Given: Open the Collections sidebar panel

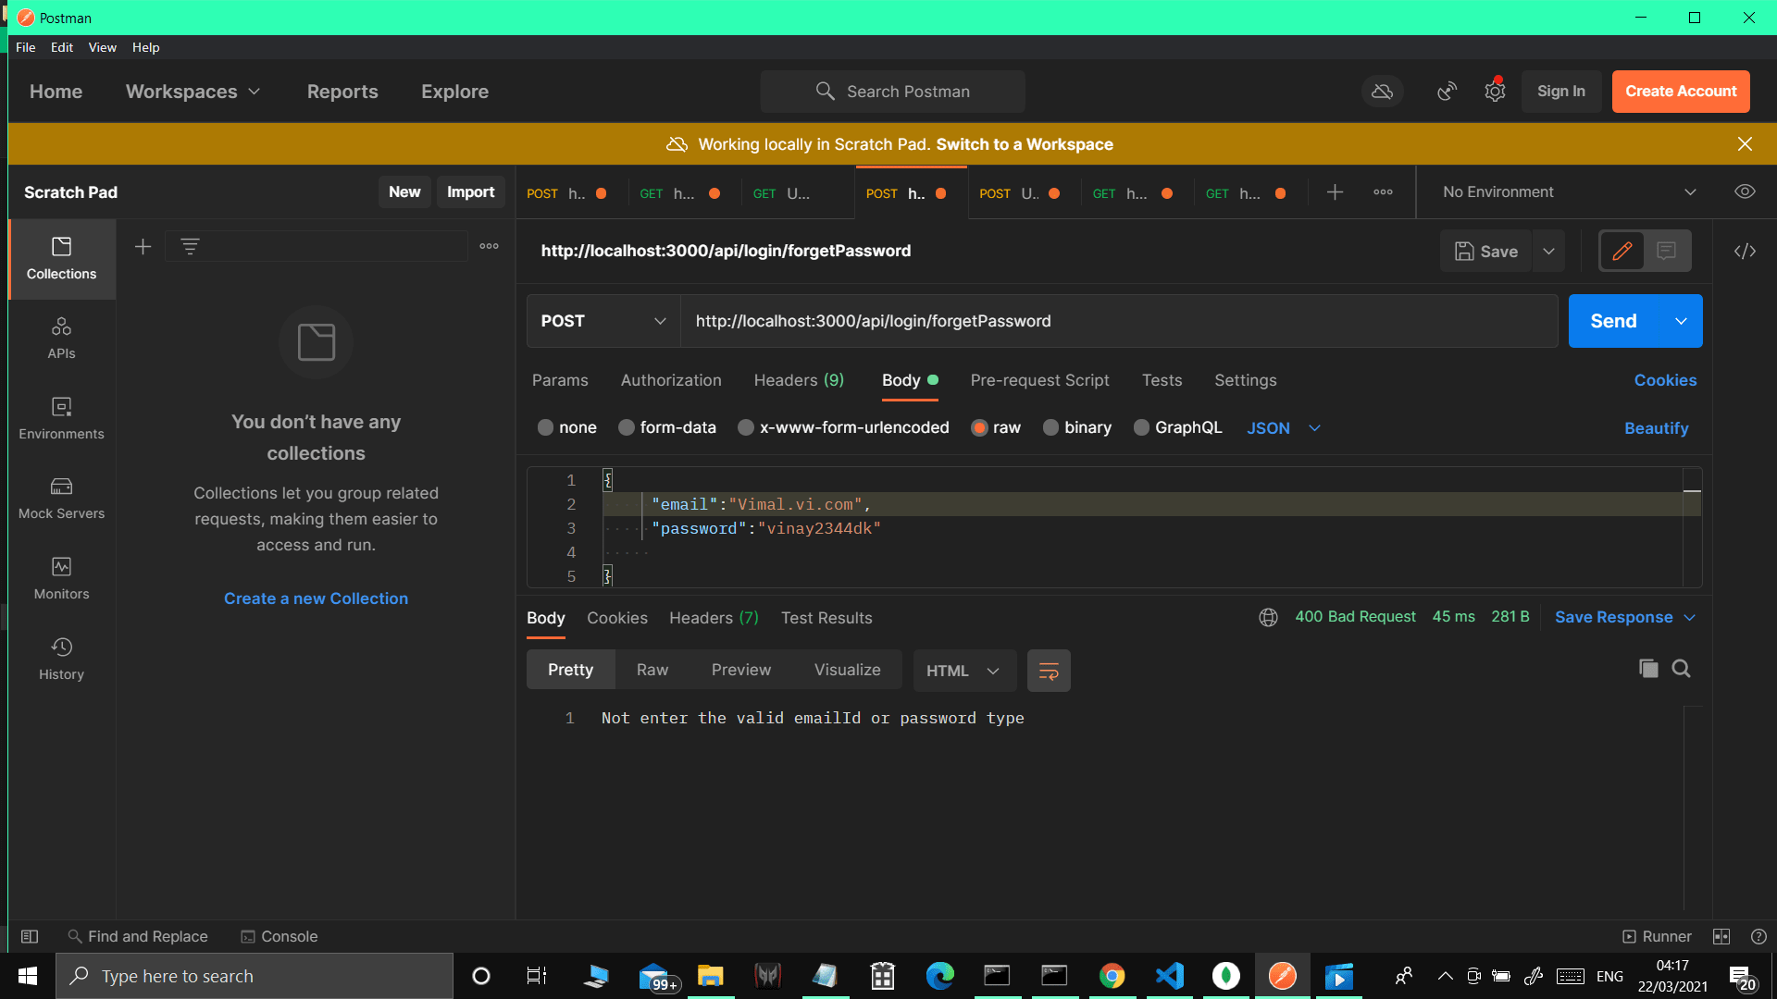Looking at the screenshot, I should click(x=61, y=258).
